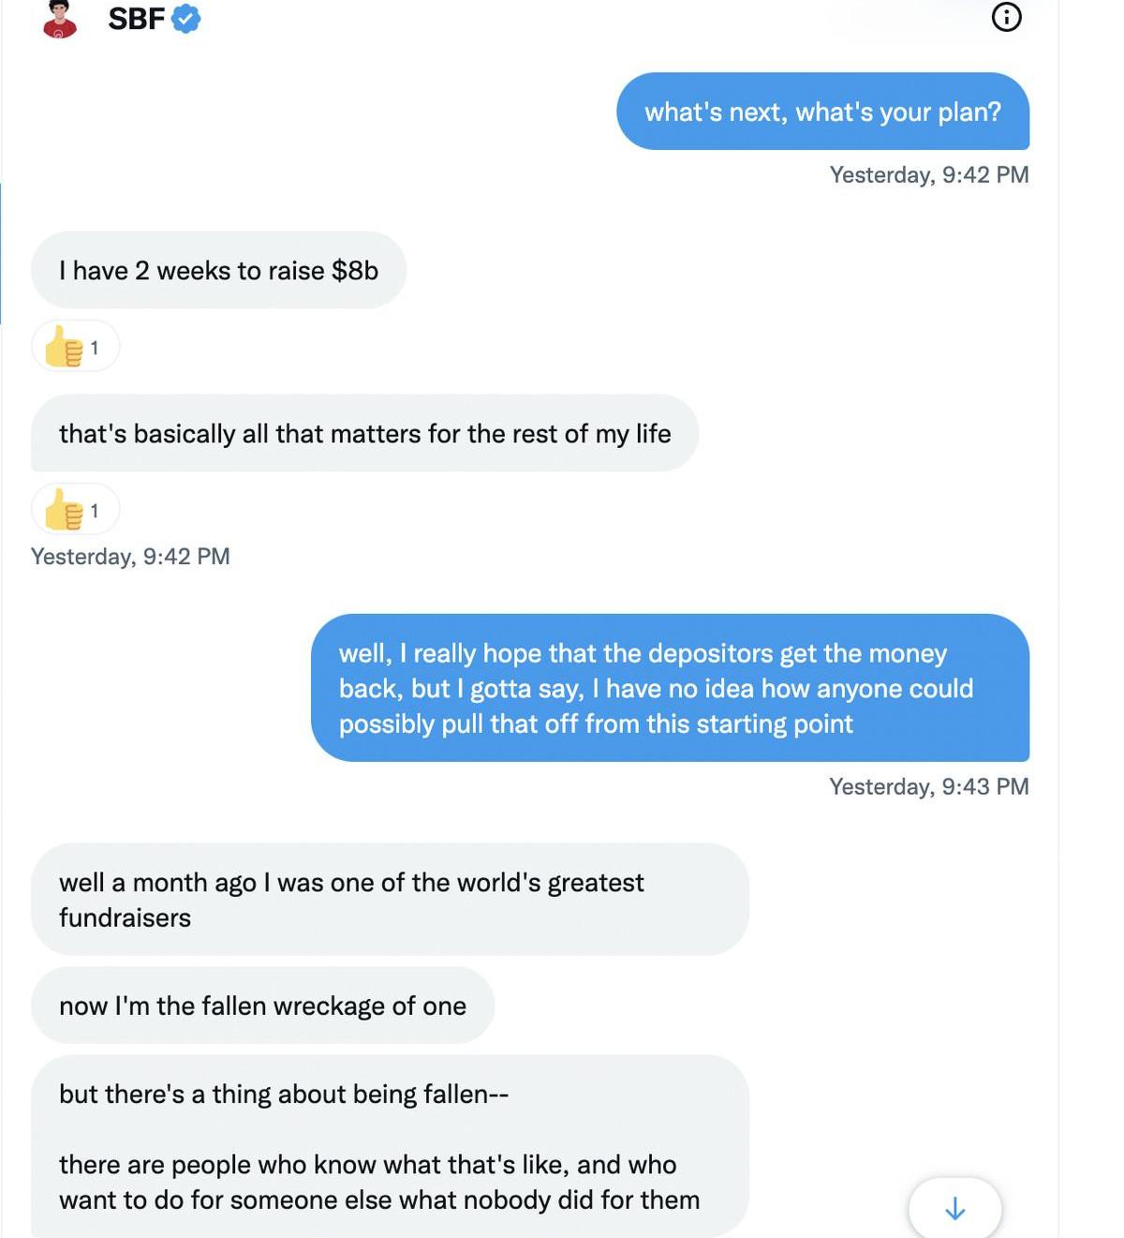
Task: Click sent 'Yesterday, 9:42 PM' timestamp on right
Action: click(929, 175)
